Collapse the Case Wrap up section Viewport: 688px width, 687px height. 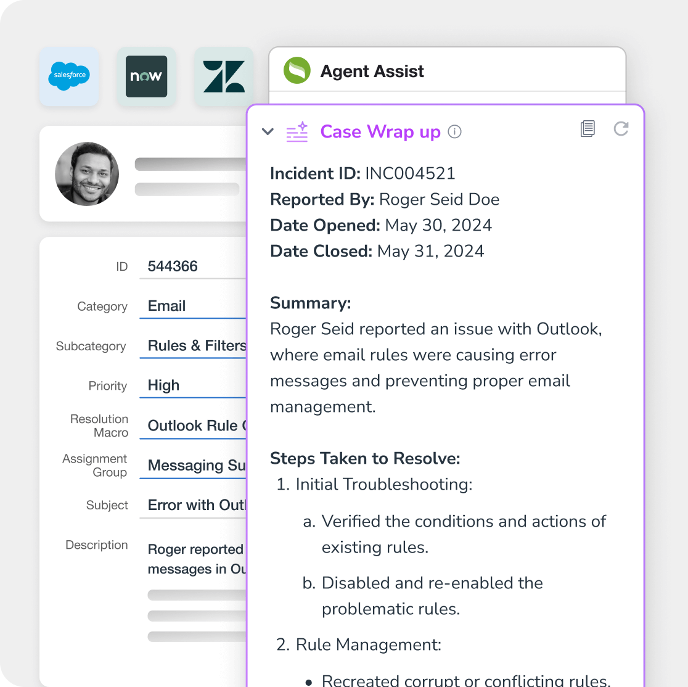pyautogui.click(x=268, y=131)
